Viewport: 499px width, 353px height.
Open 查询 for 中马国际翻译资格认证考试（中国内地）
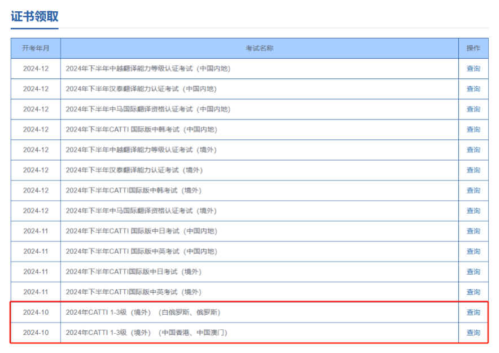pos(473,109)
